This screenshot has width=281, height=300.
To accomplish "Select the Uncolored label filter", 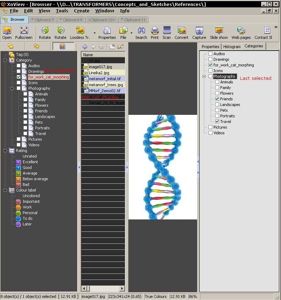I will [31, 196].
